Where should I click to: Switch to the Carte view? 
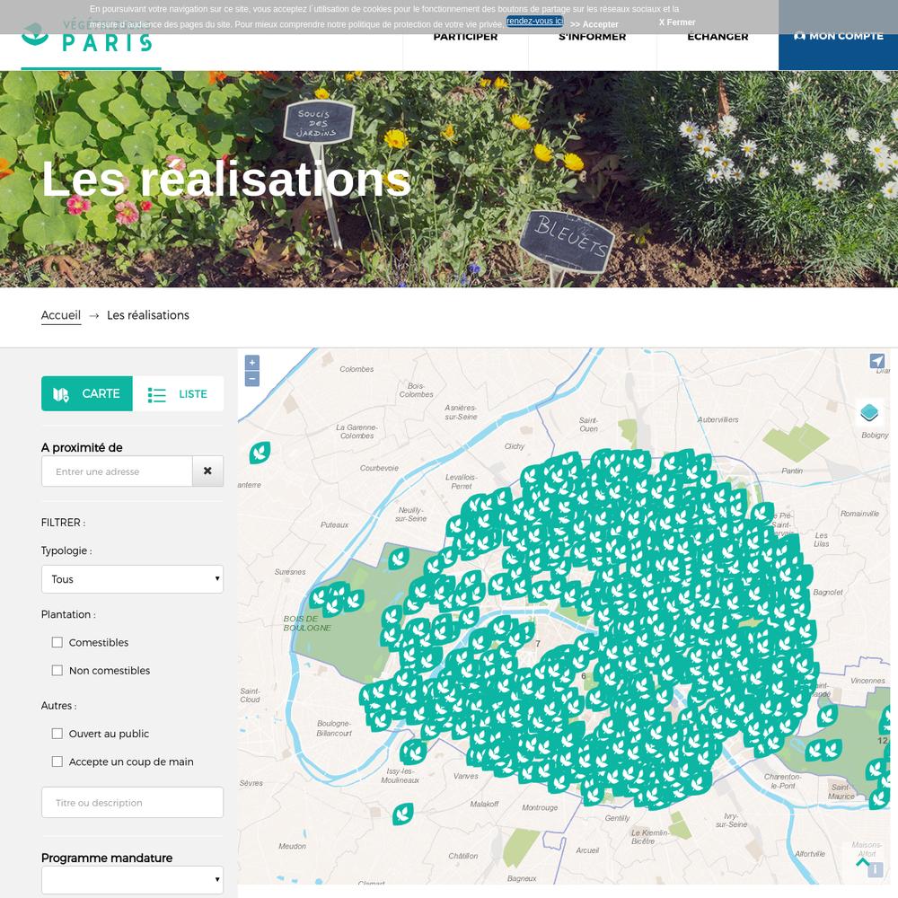click(87, 393)
